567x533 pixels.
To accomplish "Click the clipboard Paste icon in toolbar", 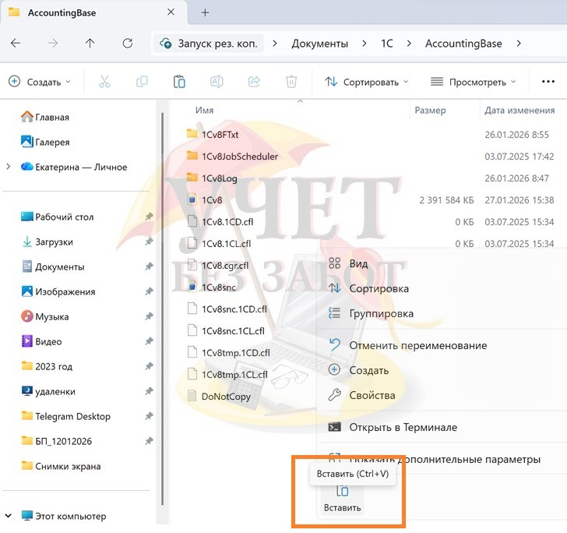I will (179, 82).
